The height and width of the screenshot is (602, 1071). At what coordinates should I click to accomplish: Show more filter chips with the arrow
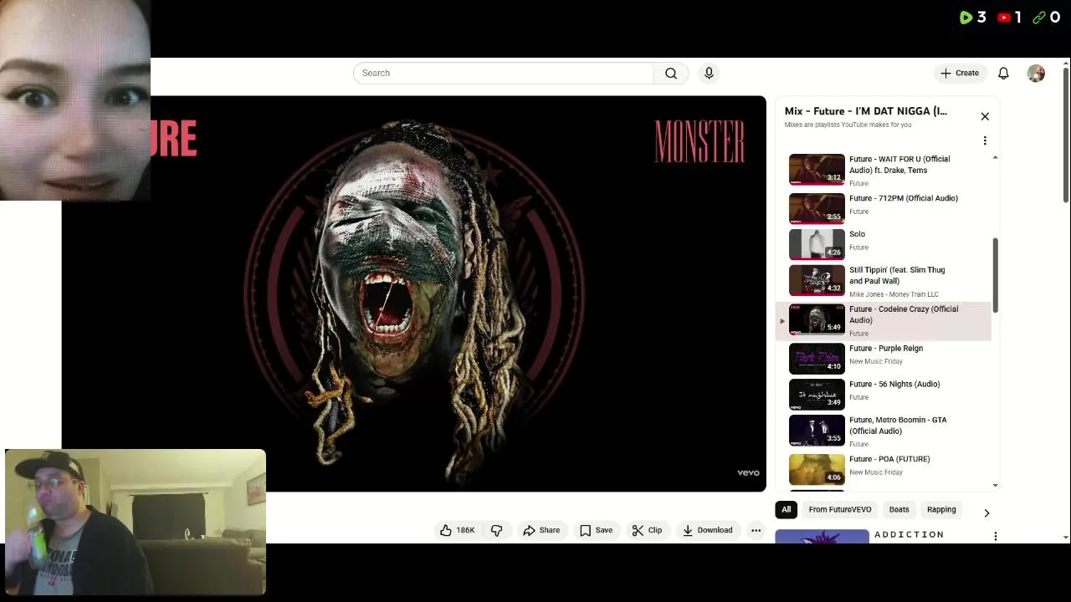coord(986,513)
